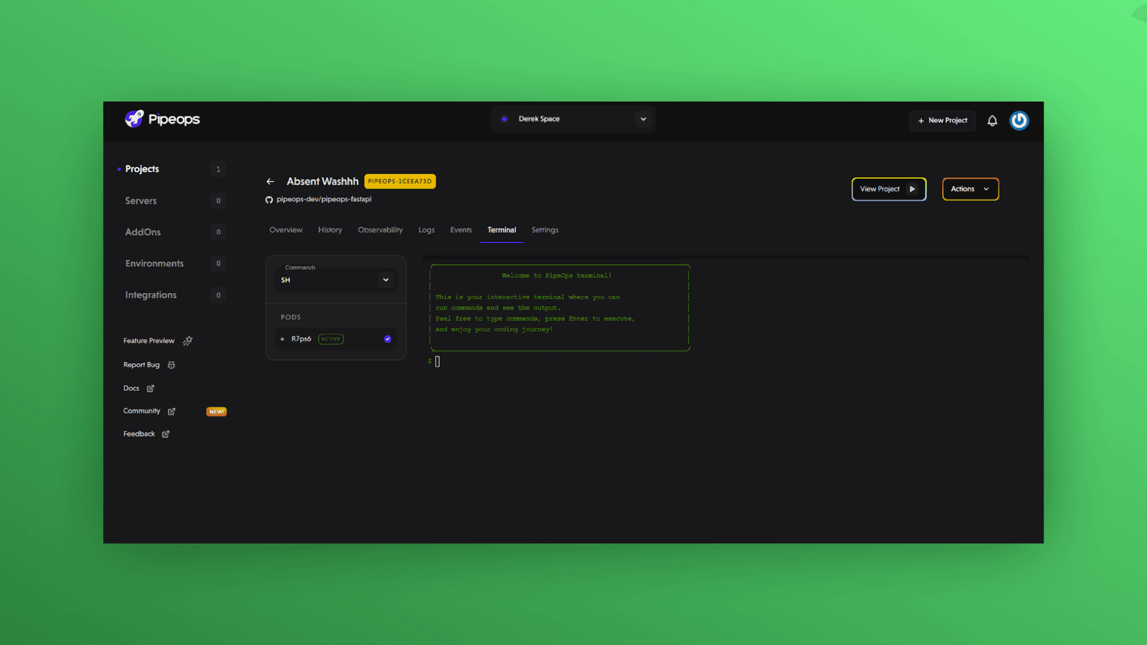Click the Community external link icon
The image size is (1147, 645).
[171, 411]
